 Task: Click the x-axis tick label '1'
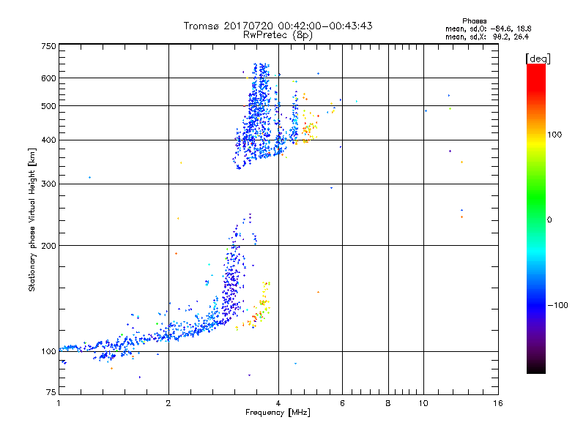click(x=59, y=403)
